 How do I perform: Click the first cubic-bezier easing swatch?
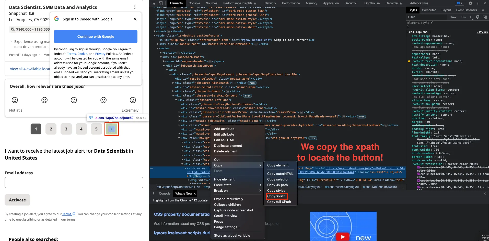pos(418,167)
